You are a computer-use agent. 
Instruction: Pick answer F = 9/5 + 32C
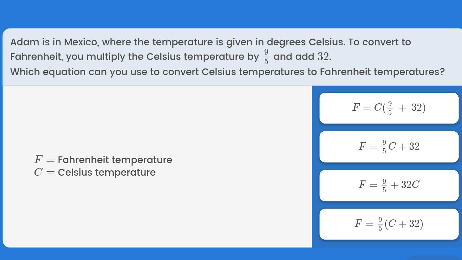tap(389, 185)
